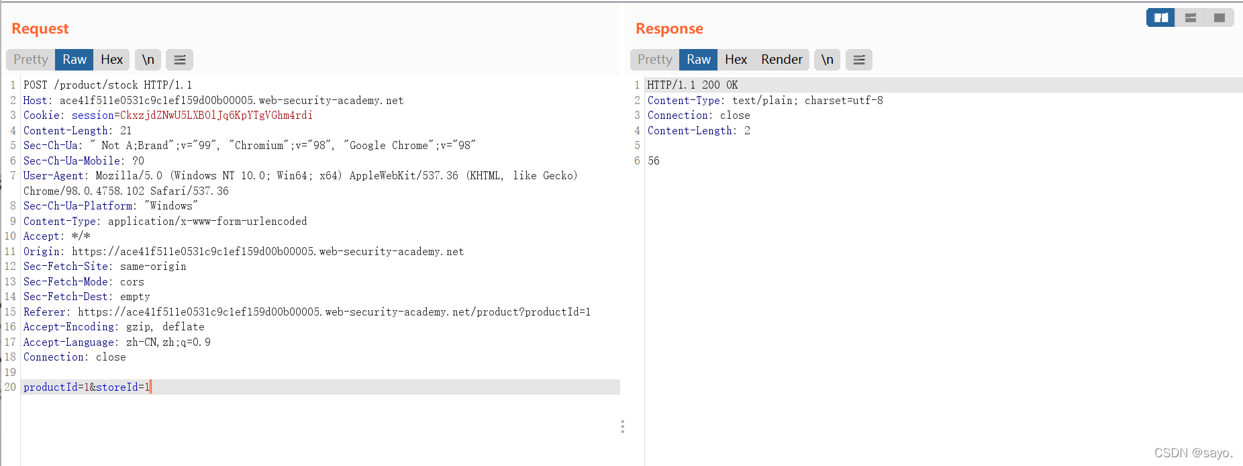This screenshot has width=1243, height=466.
Task: Click the panel divider three-dot handle
Action: point(623,427)
